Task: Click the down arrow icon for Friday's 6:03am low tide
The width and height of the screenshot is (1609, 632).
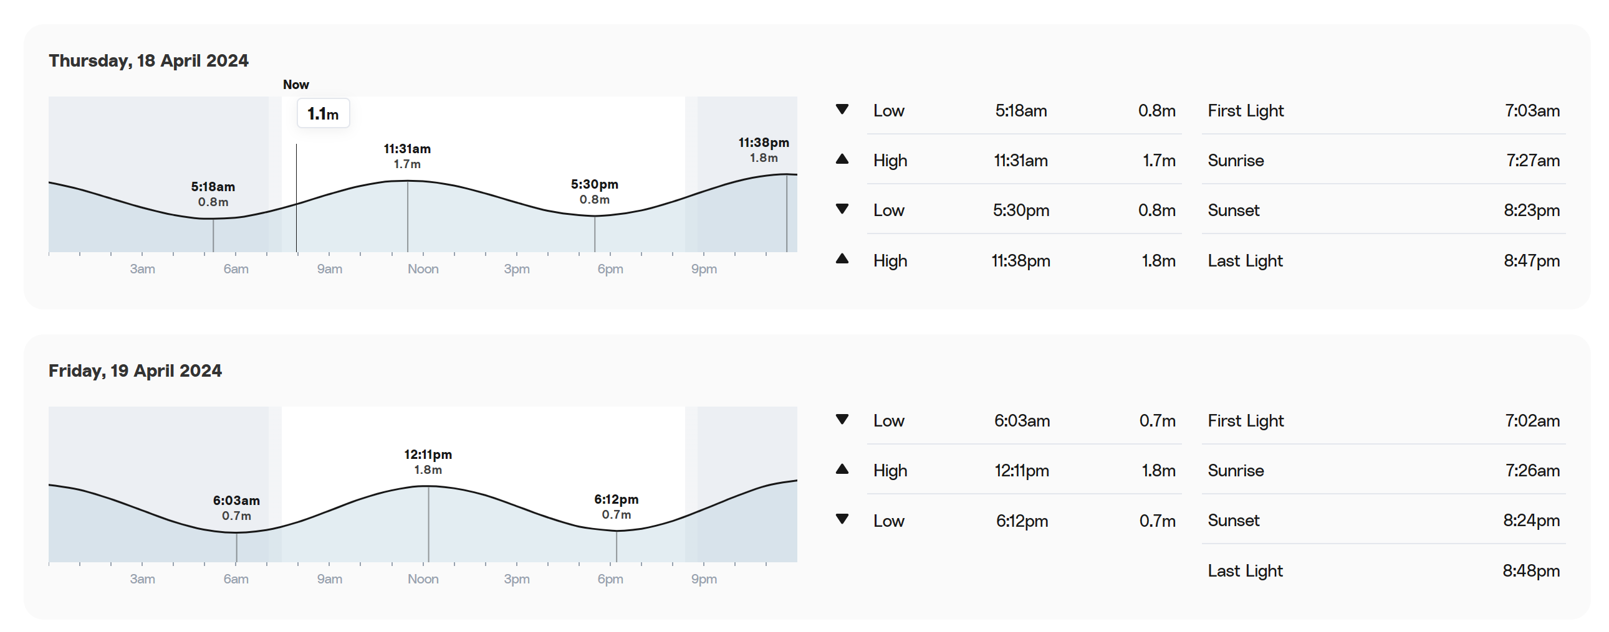Action: (x=842, y=419)
